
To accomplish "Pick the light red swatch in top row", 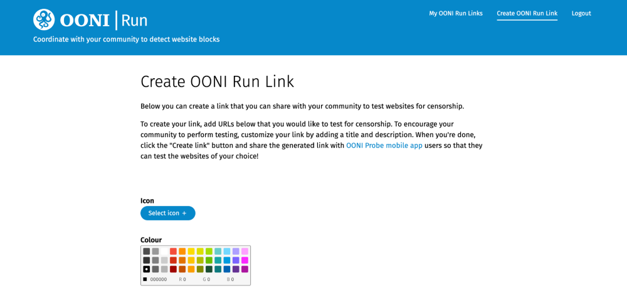I will click(x=173, y=251).
